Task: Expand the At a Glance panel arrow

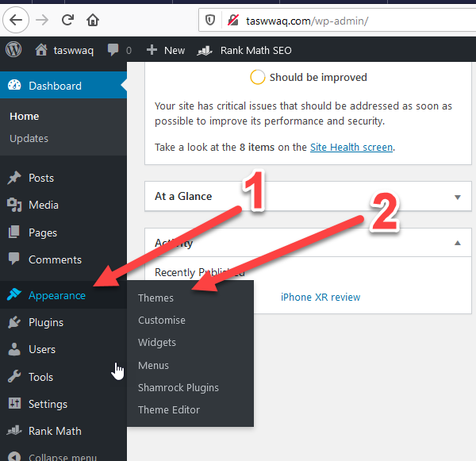Action: [458, 197]
